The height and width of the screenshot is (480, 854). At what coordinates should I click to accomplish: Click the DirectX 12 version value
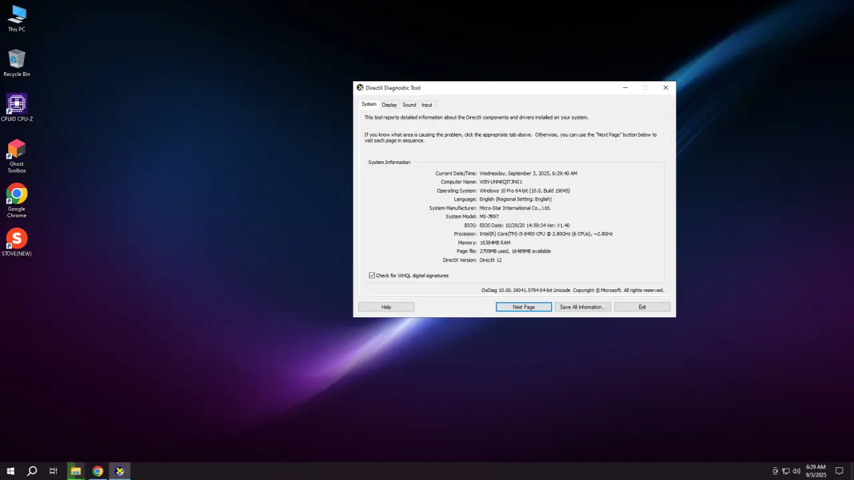click(490, 260)
